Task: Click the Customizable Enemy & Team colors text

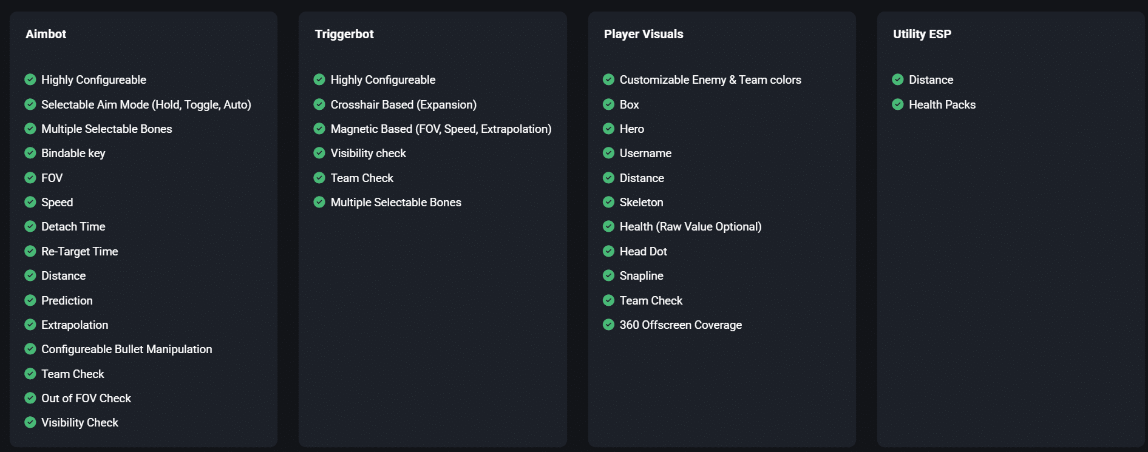Action: click(710, 79)
